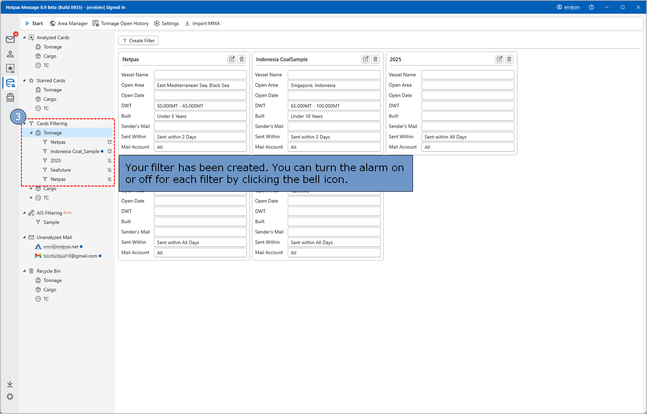Expand the Cargo node under Cards Filtering
647x414 pixels.
31,189
